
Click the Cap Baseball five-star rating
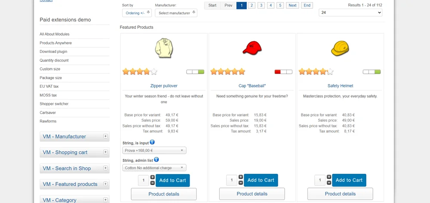pos(228,71)
